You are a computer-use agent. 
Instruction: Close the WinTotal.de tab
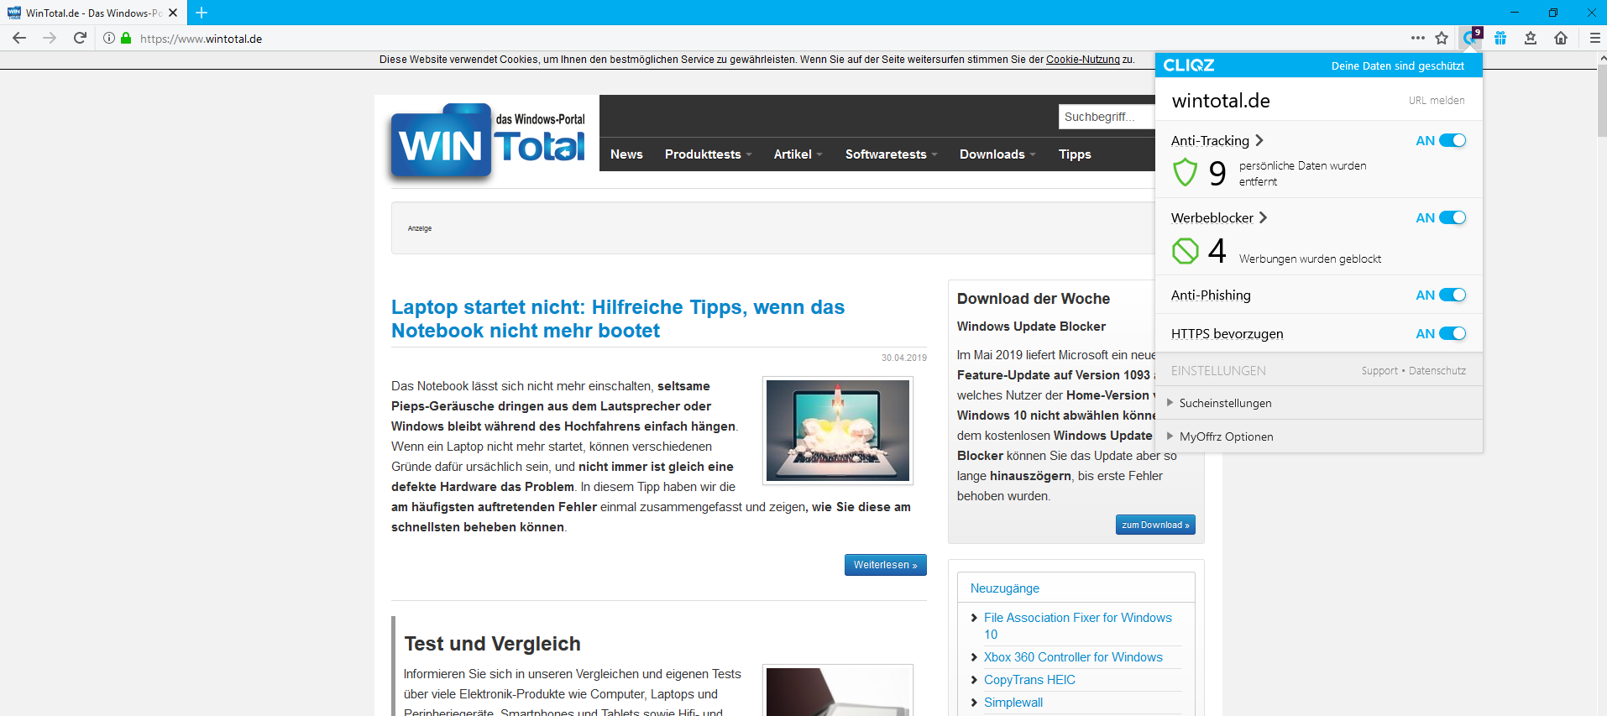[173, 13]
